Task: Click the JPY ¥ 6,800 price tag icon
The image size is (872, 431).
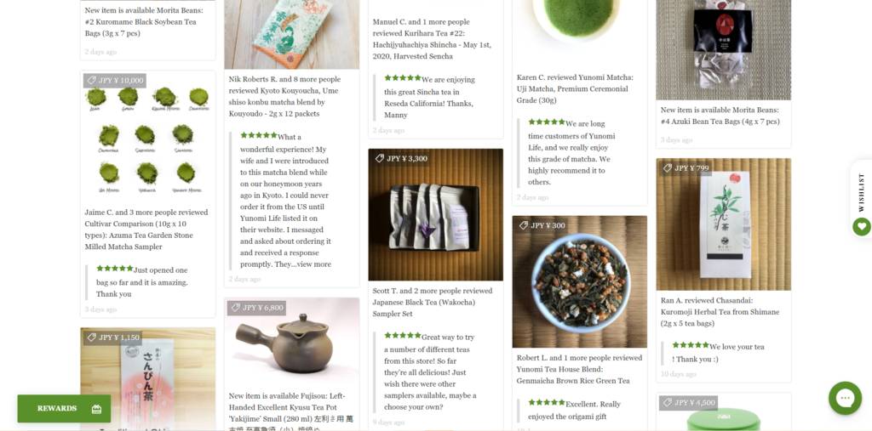Action: pyautogui.click(x=236, y=308)
